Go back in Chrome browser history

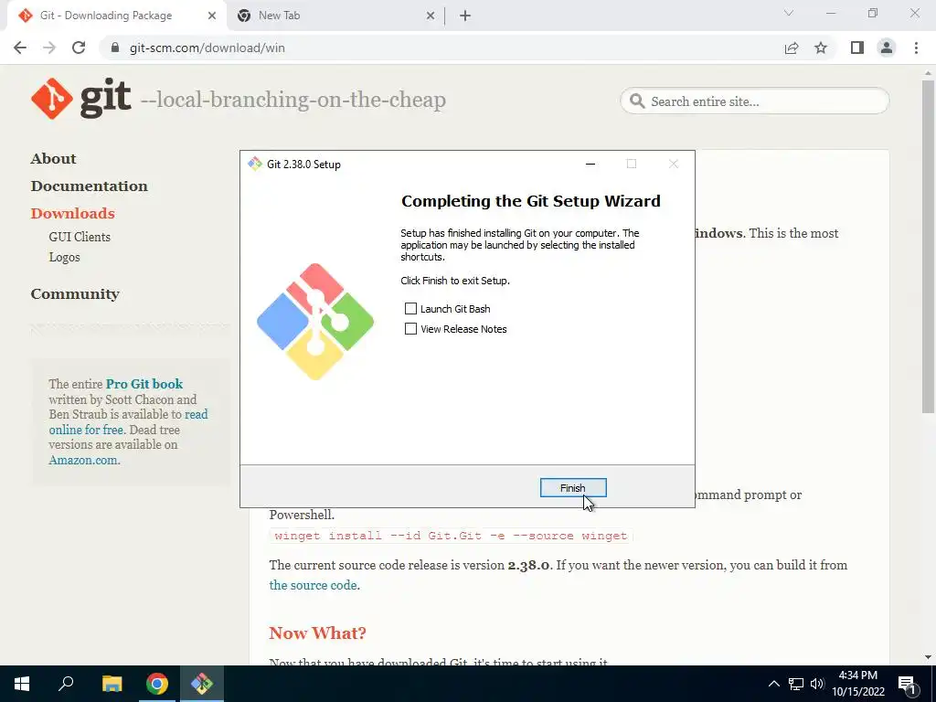pyautogui.click(x=20, y=48)
